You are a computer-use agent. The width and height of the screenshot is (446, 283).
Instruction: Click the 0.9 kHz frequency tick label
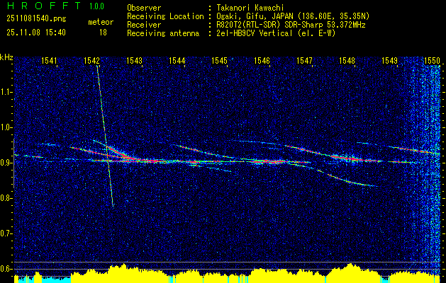click(x=6, y=163)
